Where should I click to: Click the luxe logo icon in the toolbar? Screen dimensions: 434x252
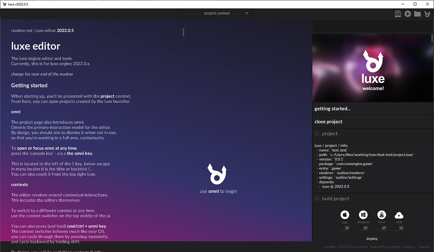tap(427, 13)
